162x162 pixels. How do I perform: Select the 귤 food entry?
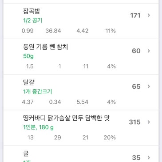[81, 154]
